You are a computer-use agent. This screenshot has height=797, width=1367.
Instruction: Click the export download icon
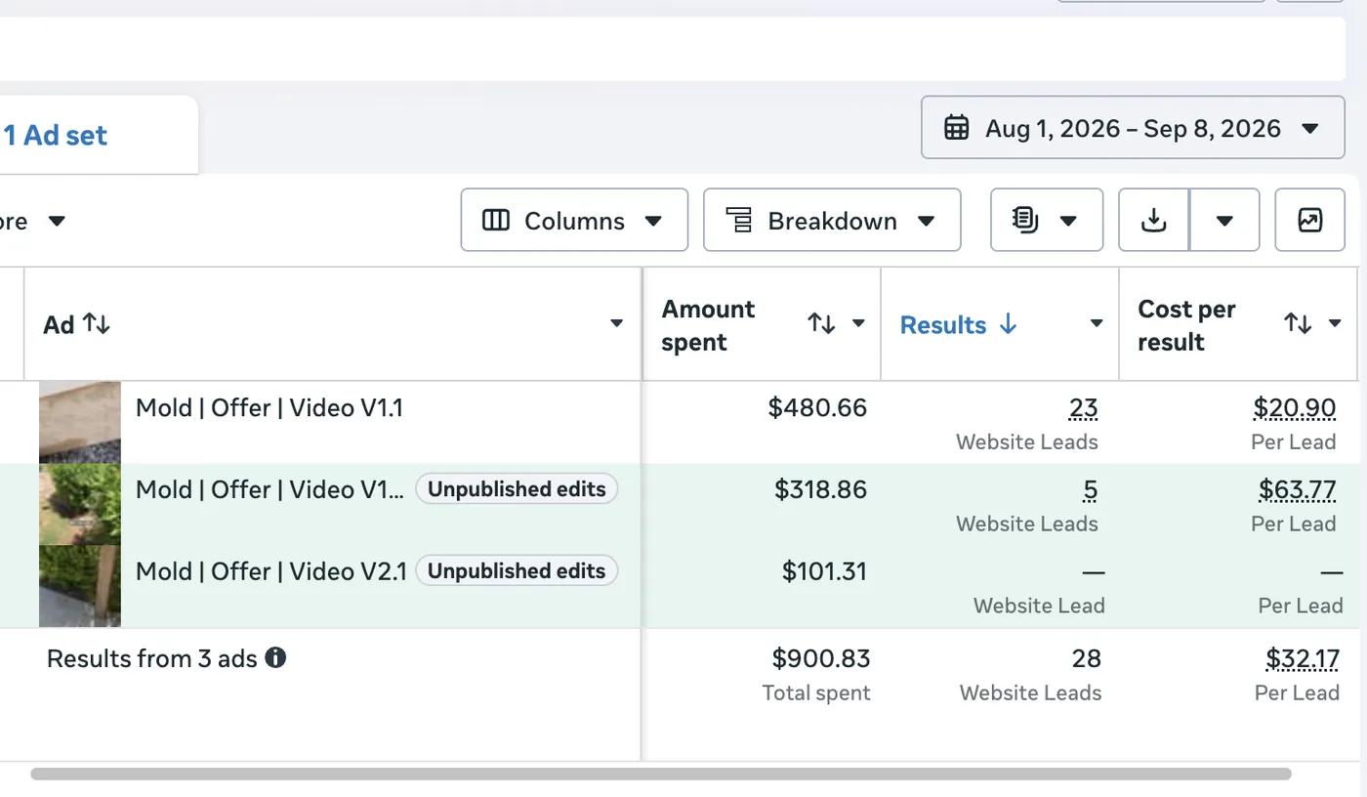(1154, 221)
